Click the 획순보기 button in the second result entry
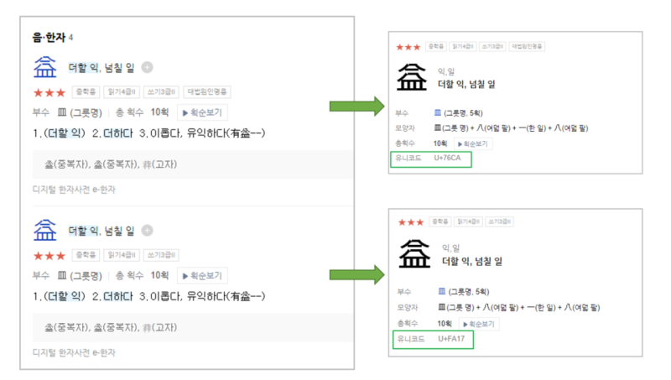Screen dimensions: 671x380 pyautogui.click(x=202, y=276)
